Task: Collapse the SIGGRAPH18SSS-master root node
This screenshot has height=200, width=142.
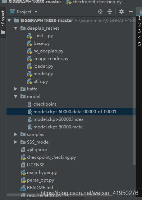Action: click(x=9, y=21)
